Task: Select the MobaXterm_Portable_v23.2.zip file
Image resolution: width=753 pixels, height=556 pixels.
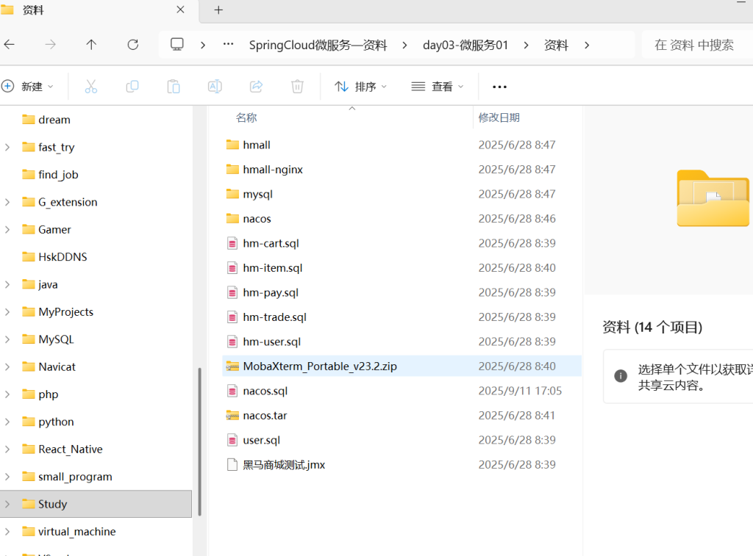Action: 320,366
